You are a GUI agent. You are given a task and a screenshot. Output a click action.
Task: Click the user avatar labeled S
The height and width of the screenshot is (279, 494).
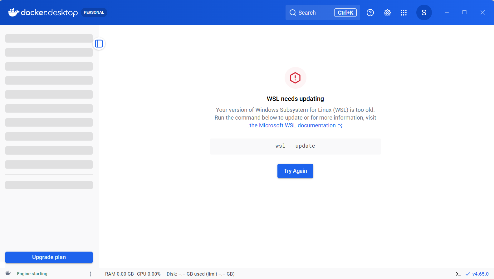(x=424, y=13)
